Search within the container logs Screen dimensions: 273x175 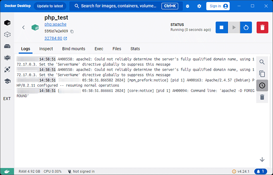pos(262,62)
